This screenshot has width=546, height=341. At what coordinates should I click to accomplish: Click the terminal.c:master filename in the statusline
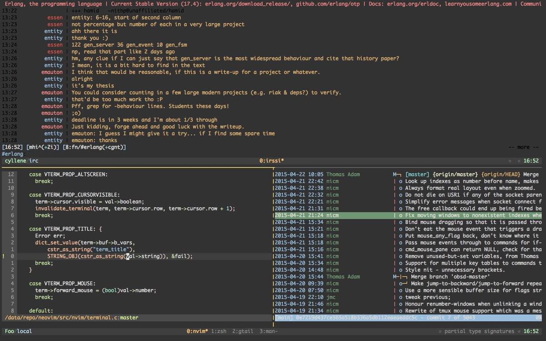[x=68, y=318]
